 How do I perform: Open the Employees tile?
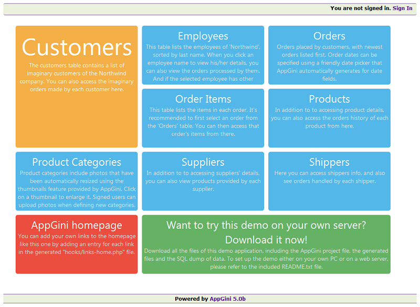203,55
